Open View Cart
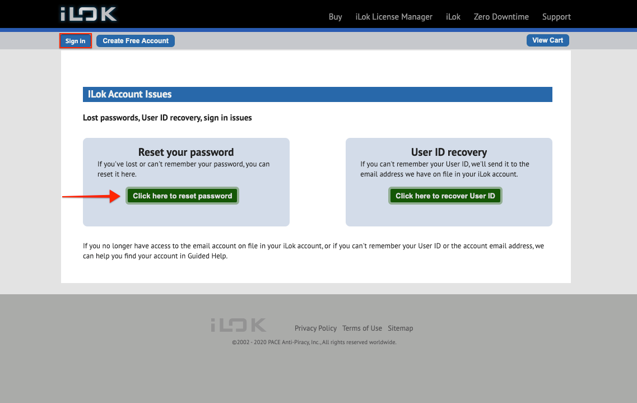Screen dimensions: 637x403 (547, 40)
